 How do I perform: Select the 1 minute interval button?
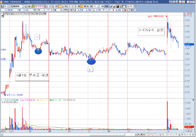pyautogui.click(x=69, y=7)
